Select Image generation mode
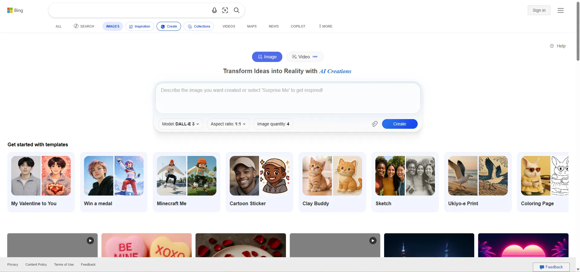Viewport: 580px width, 272px height. [x=267, y=57]
